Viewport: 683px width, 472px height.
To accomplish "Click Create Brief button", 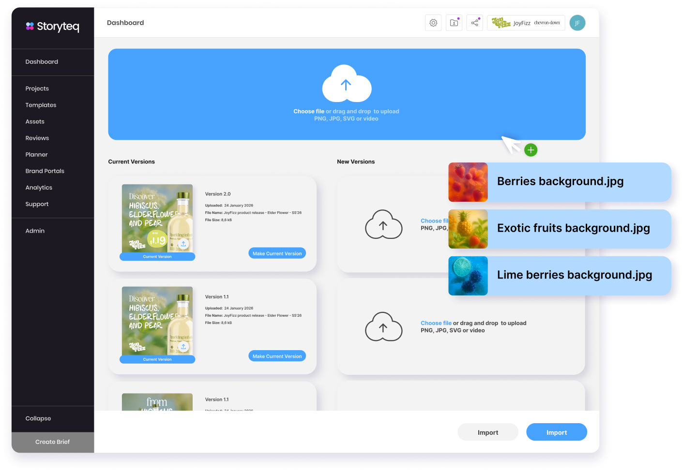I will coord(52,442).
